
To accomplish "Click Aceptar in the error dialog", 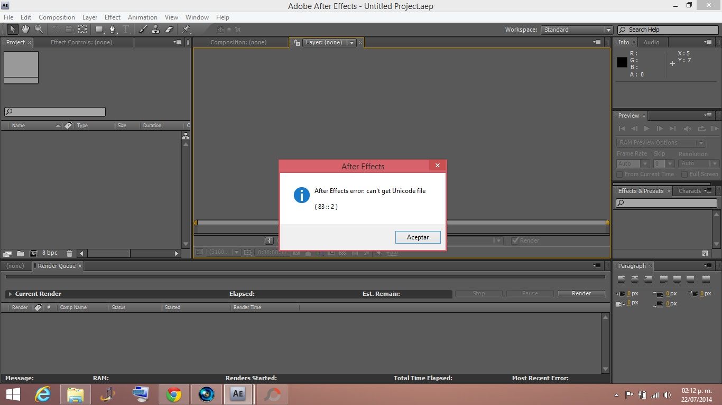I will [x=418, y=237].
